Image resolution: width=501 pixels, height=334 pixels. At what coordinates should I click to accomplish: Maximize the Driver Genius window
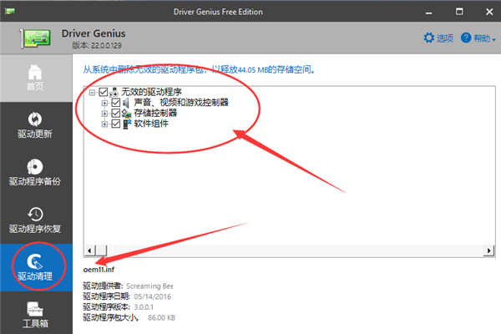[459, 12]
